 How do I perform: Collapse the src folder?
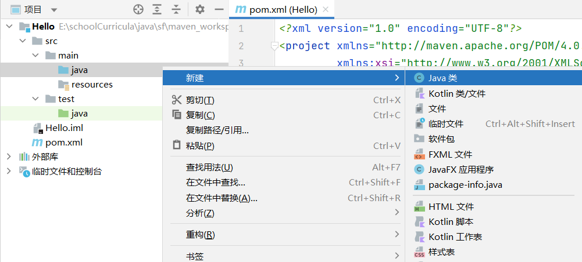click(x=23, y=41)
